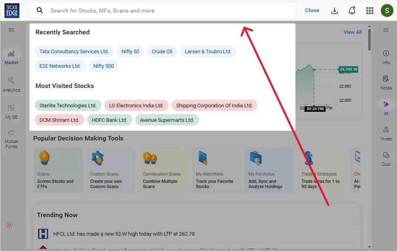
Task: Select E2E Networks Ltd. chip
Action: pos(60,66)
